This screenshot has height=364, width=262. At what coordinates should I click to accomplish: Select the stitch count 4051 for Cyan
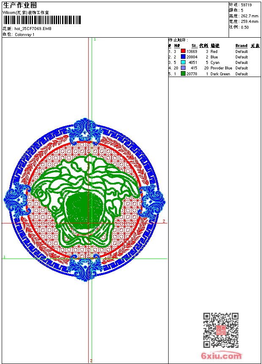193,63
